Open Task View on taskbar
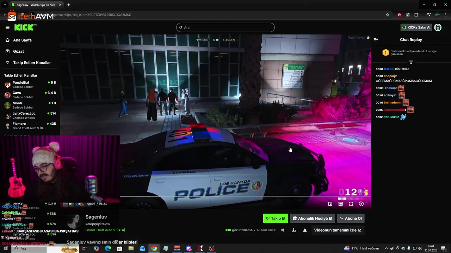 [85, 248]
